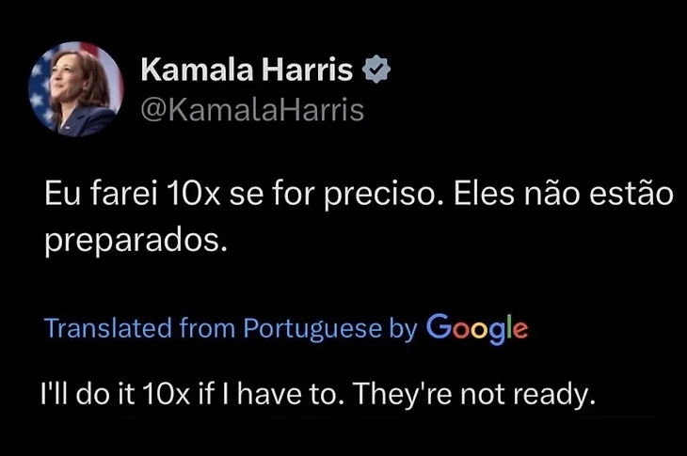Click the Translated from Portuguese by link
This screenshot has height=456, width=687.
(x=231, y=329)
